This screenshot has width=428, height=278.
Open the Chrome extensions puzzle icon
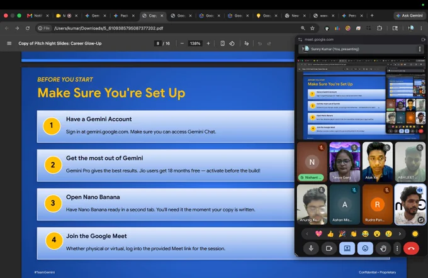pos(380,28)
